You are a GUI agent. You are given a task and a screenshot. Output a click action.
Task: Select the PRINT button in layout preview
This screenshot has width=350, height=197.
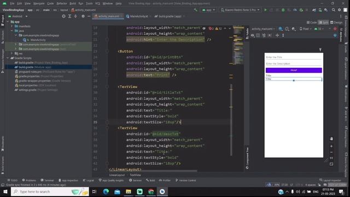click(x=294, y=70)
